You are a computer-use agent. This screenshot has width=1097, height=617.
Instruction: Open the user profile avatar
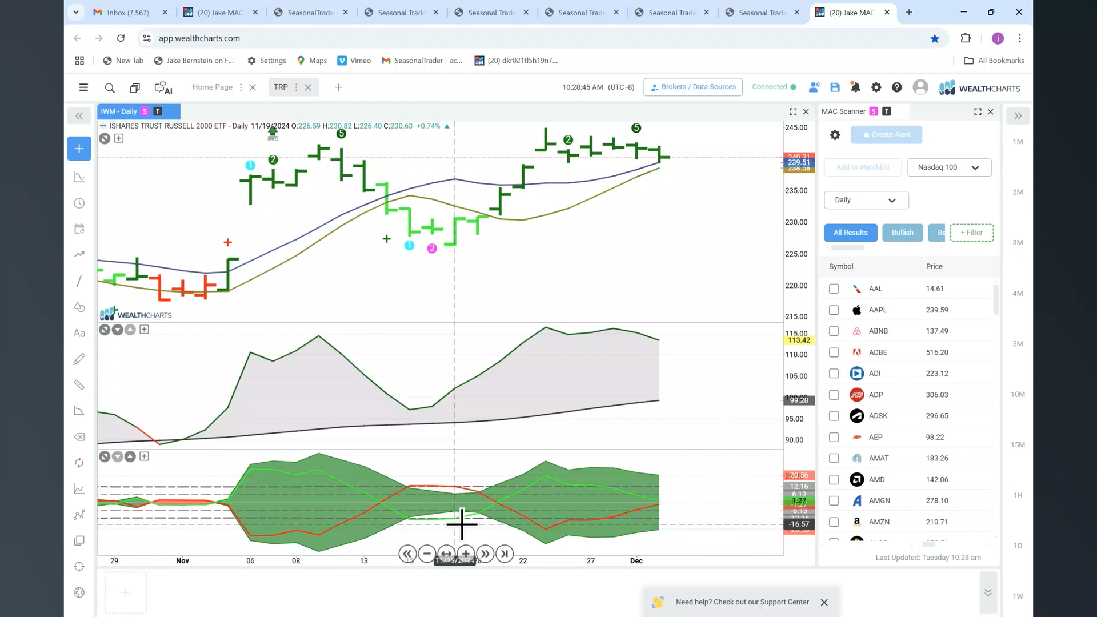[920, 87]
